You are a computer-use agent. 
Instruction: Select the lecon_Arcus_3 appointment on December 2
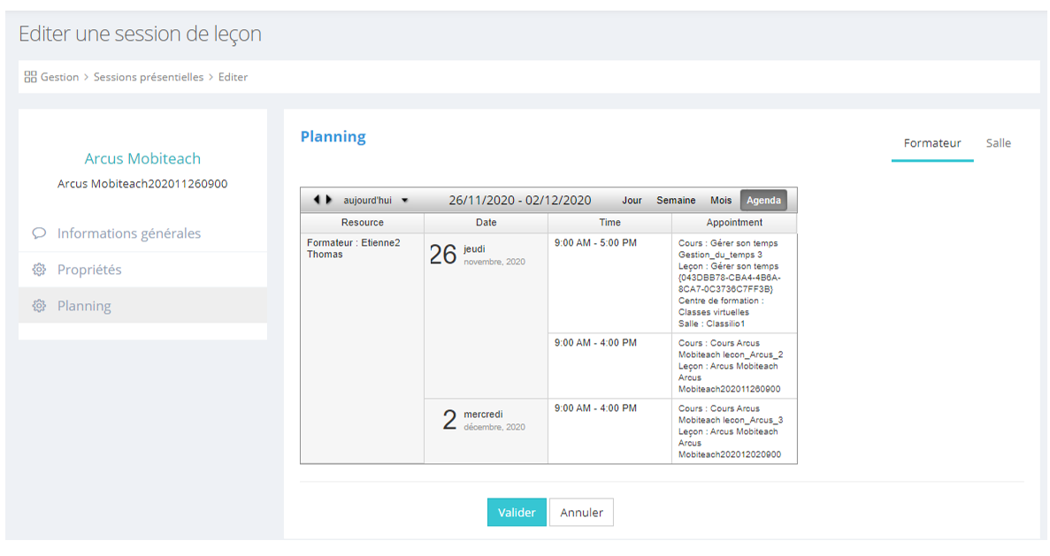[x=733, y=431]
